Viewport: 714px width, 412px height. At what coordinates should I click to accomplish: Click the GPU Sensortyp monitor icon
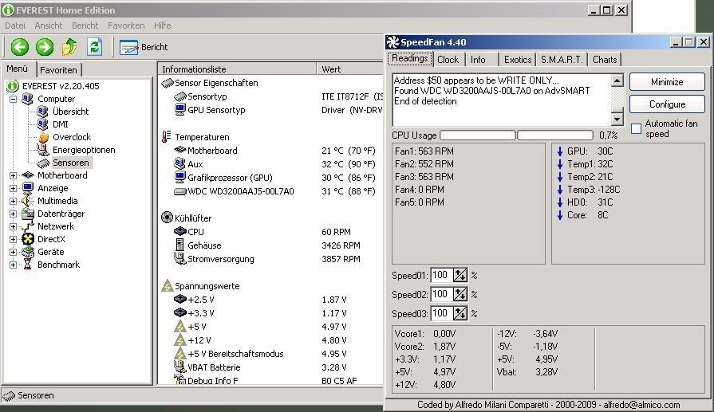(180, 110)
